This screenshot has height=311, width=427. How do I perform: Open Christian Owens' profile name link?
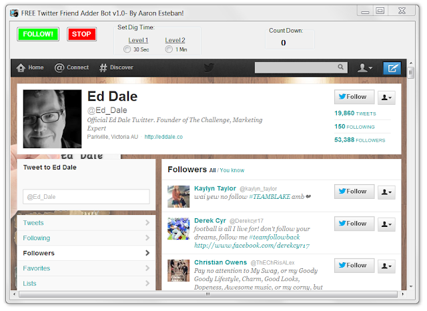click(220, 262)
